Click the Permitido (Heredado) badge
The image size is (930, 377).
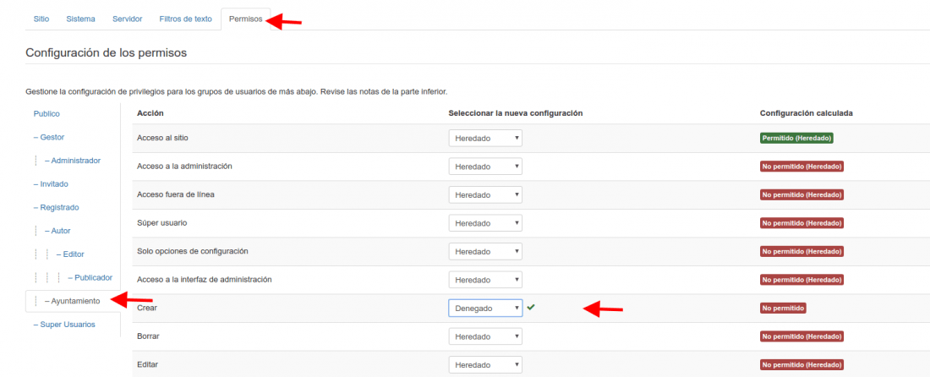(796, 138)
